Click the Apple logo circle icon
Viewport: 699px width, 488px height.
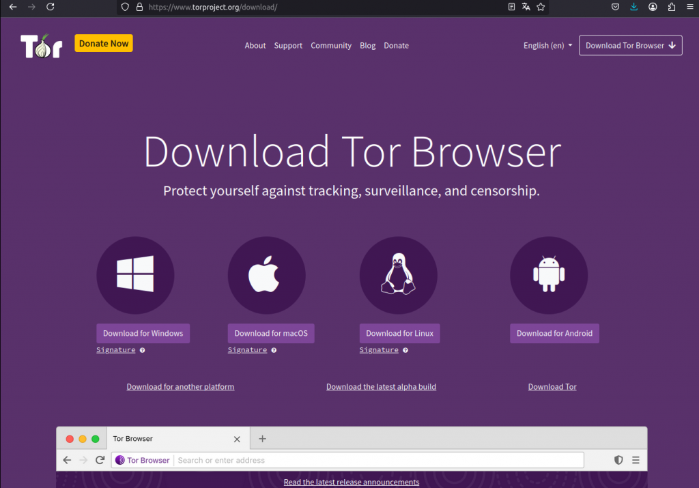coord(266,275)
